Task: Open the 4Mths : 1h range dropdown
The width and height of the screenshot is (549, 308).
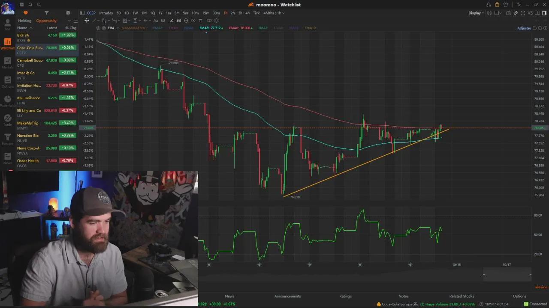Action: click(274, 13)
